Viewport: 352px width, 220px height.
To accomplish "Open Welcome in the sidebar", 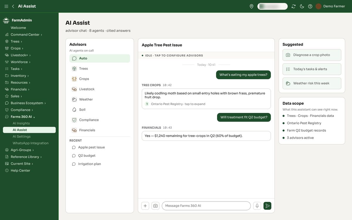I will [18, 28].
